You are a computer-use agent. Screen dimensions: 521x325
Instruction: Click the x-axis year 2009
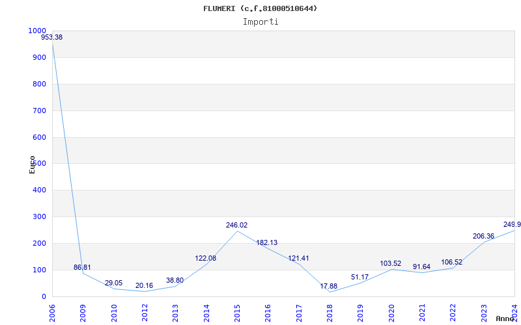click(83, 313)
